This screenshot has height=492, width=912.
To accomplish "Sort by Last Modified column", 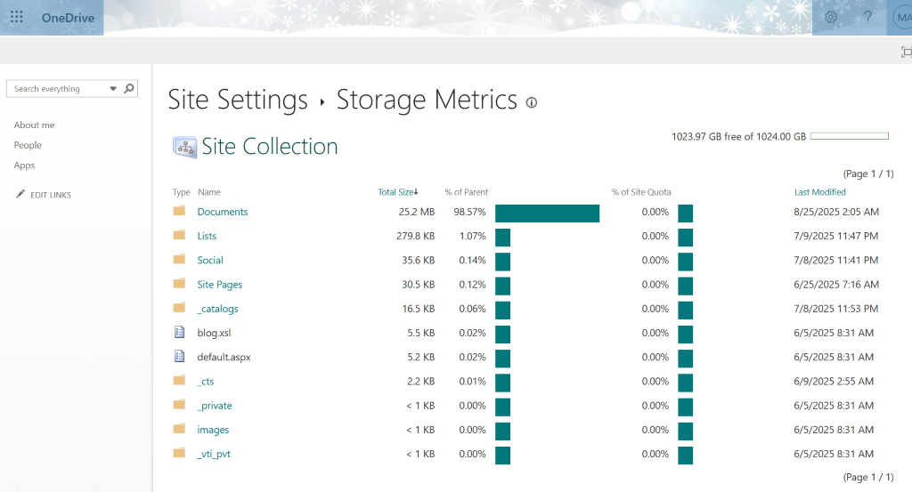I will tap(819, 192).
